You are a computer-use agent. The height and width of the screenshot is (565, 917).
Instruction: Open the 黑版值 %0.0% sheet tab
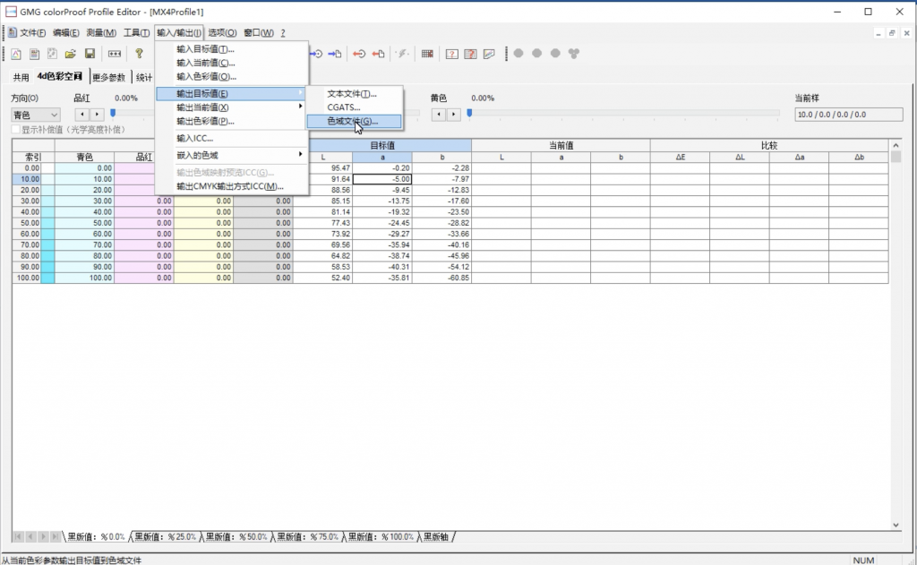point(96,537)
